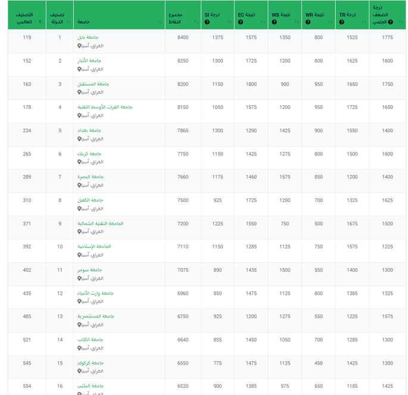This screenshot has width=408, height=395.
Task: Click the sort arrows in the تصنيف الدولة header
Action: click(x=70, y=22)
